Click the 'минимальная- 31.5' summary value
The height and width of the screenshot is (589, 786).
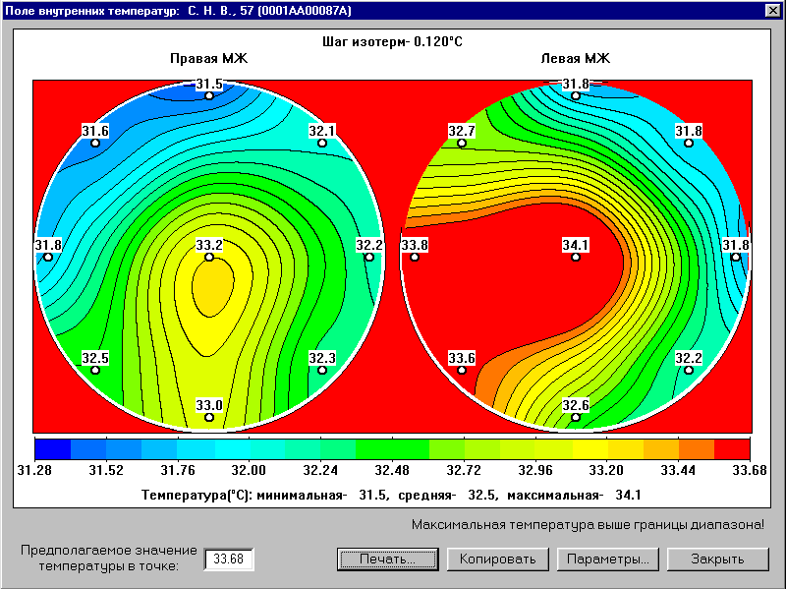pos(322,496)
